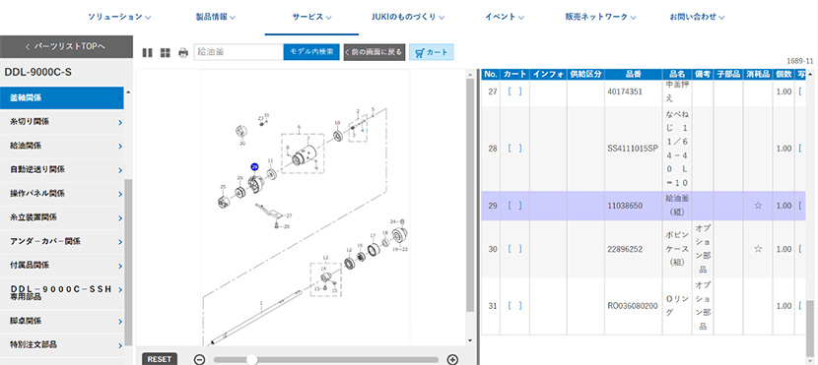The height and width of the screenshot is (365, 818).
Task: Switch to grid tile view icon
Action: [x=165, y=52]
